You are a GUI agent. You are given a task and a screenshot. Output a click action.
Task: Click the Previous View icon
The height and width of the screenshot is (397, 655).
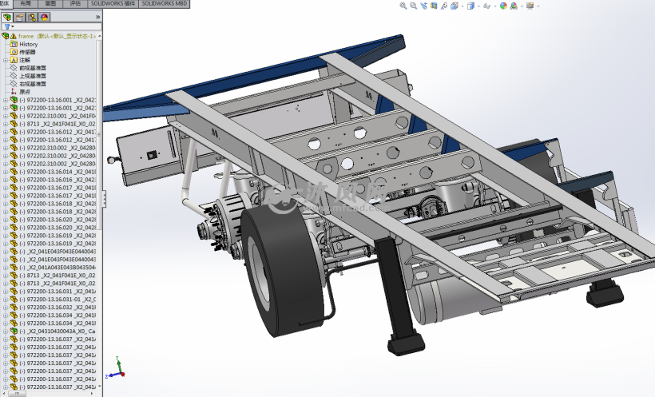coord(423,6)
